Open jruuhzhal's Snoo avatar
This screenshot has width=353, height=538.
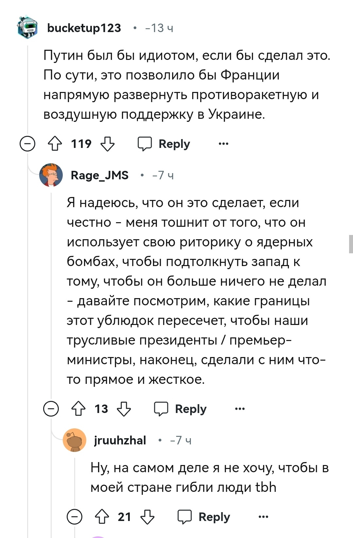click(x=75, y=440)
